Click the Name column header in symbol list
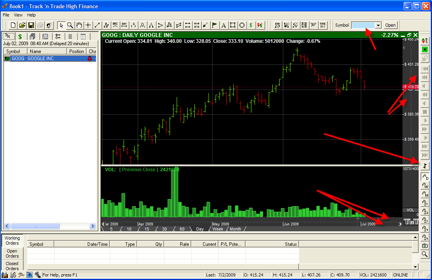This screenshot has height=280, width=432. 47,51
